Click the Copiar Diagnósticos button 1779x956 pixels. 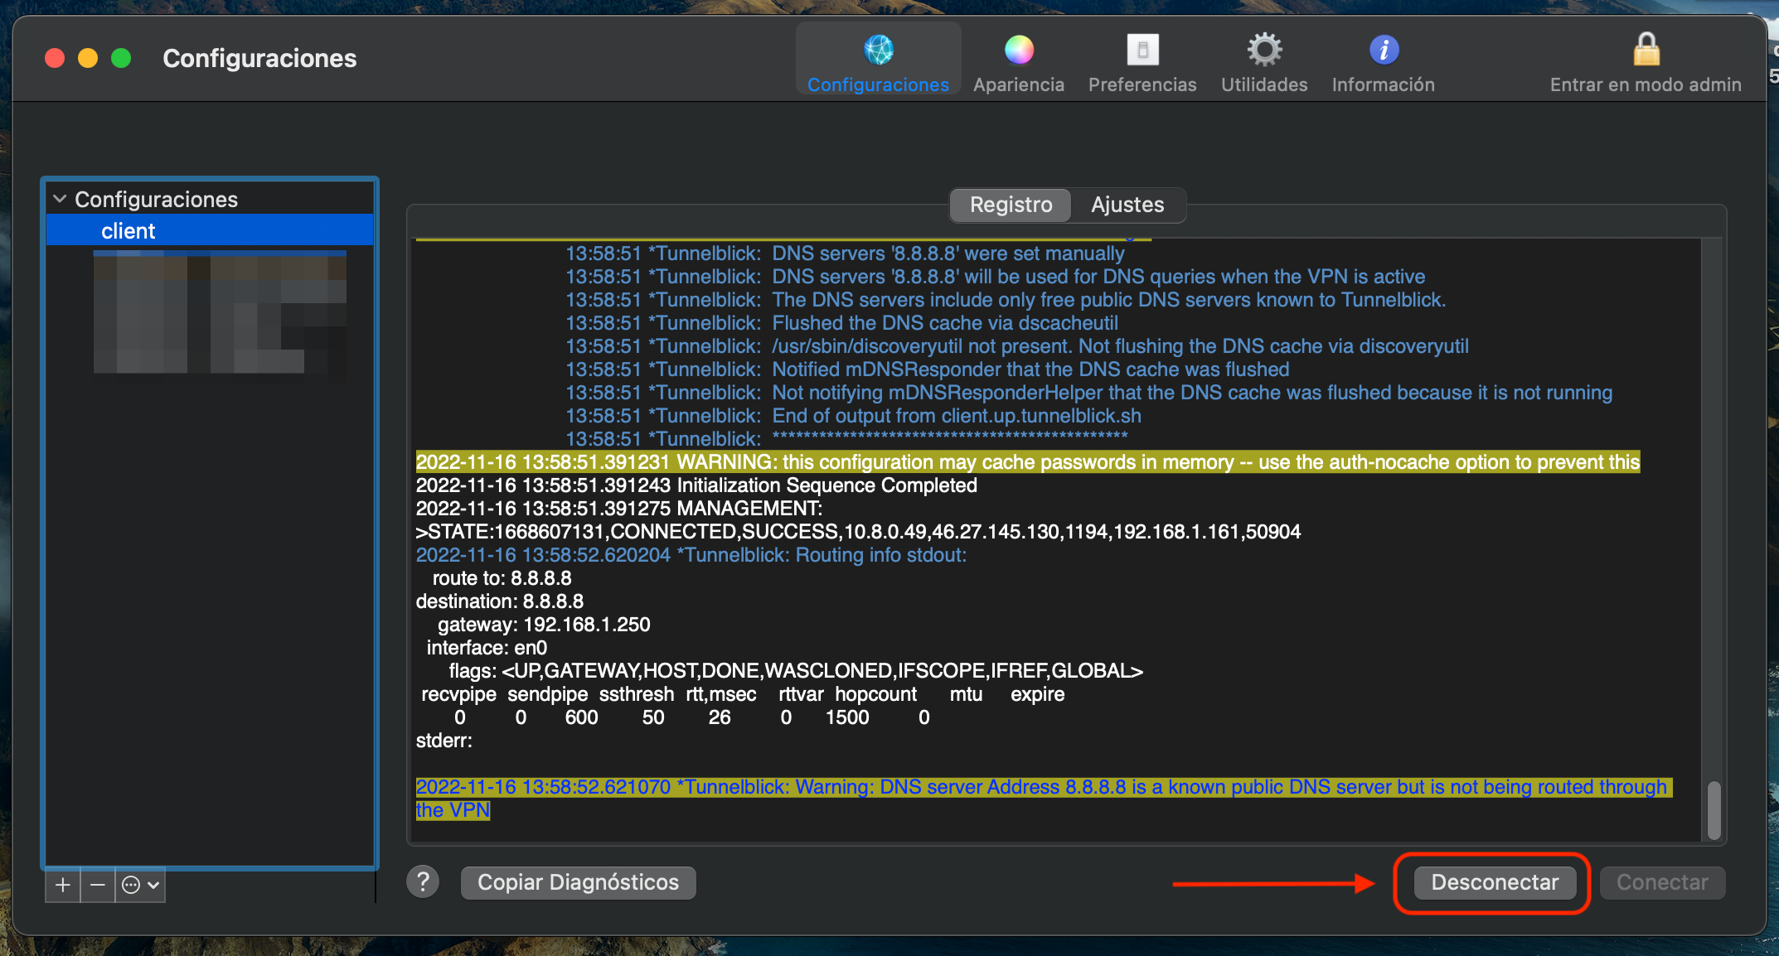click(578, 882)
